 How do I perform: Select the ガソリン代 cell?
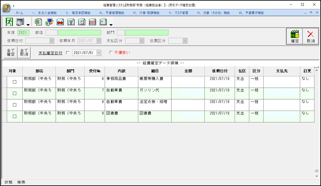(x=155, y=93)
